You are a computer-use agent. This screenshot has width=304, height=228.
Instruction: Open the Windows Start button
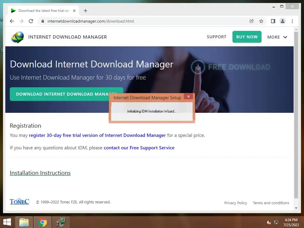point(7,222)
